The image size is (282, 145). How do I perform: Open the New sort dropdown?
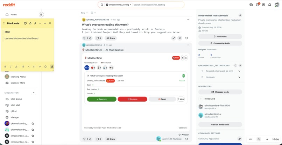(x=84, y=13)
